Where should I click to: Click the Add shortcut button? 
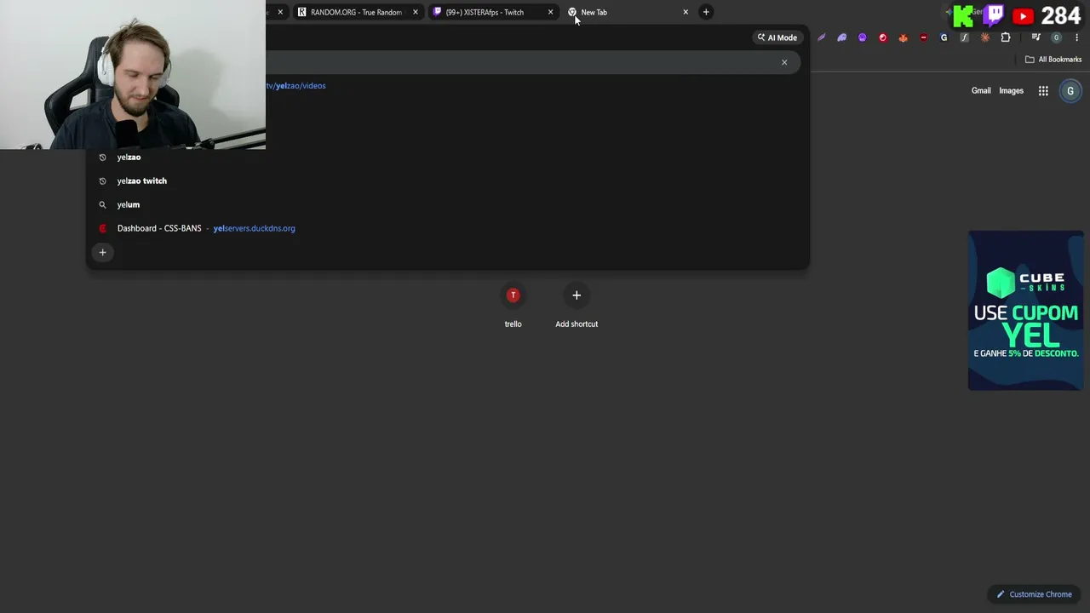point(577,306)
